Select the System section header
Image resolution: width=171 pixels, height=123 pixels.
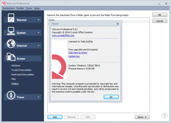pyautogui.click(x=23, y=33)
